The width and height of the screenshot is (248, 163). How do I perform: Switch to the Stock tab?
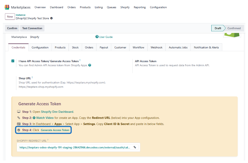[x=75, y=47]
